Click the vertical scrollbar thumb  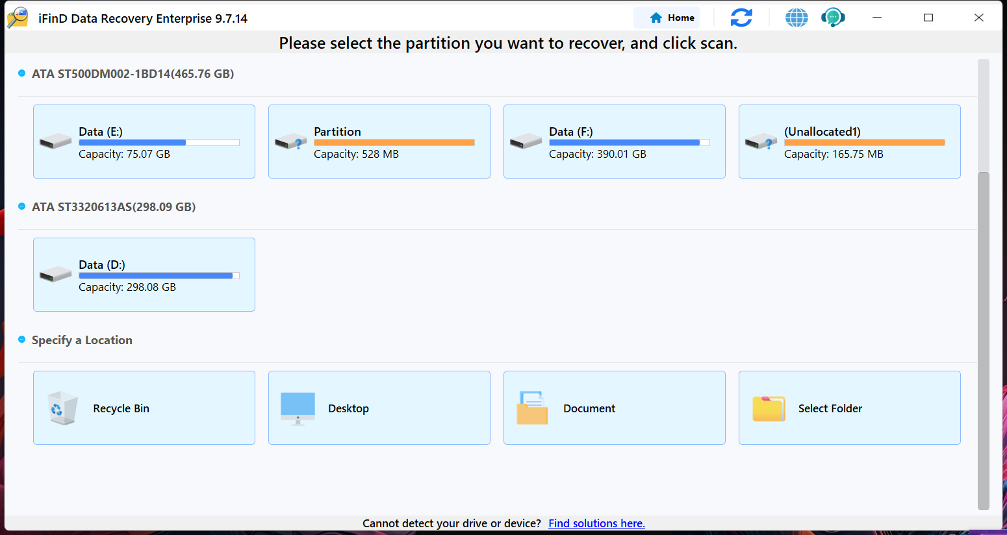984,340
